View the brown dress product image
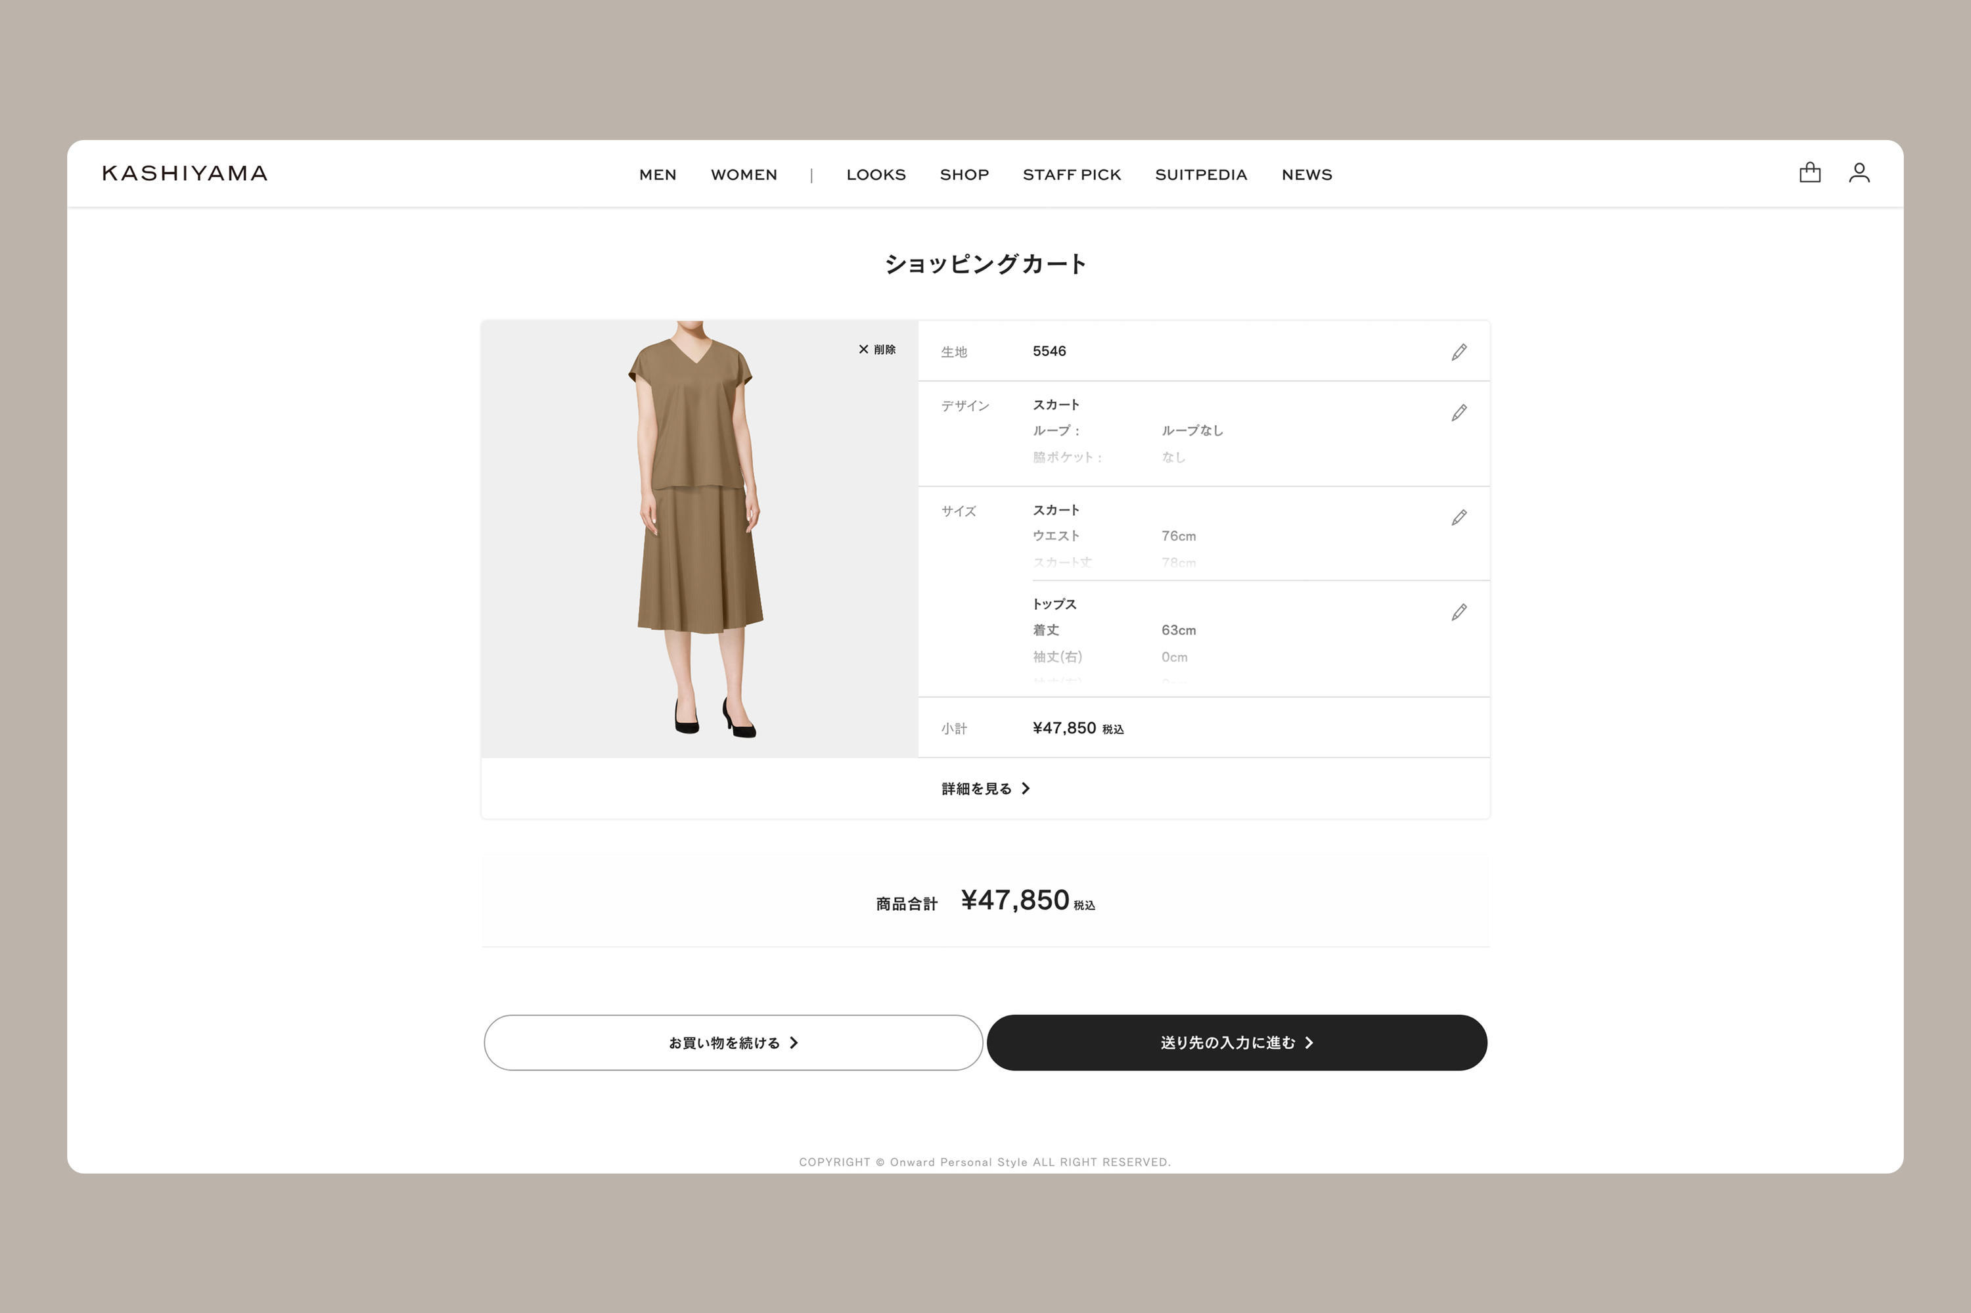 click(700, 540)
